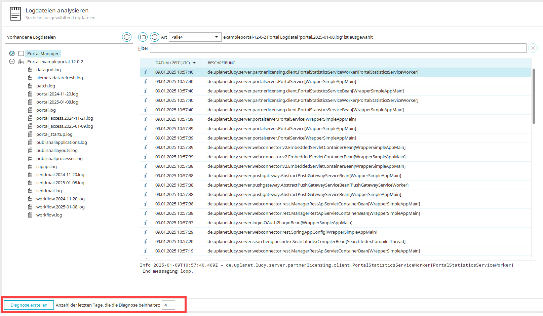This screenshot has width=543, height=316.
Task: Open portal_startup.log in the tree
Action: 54,134
